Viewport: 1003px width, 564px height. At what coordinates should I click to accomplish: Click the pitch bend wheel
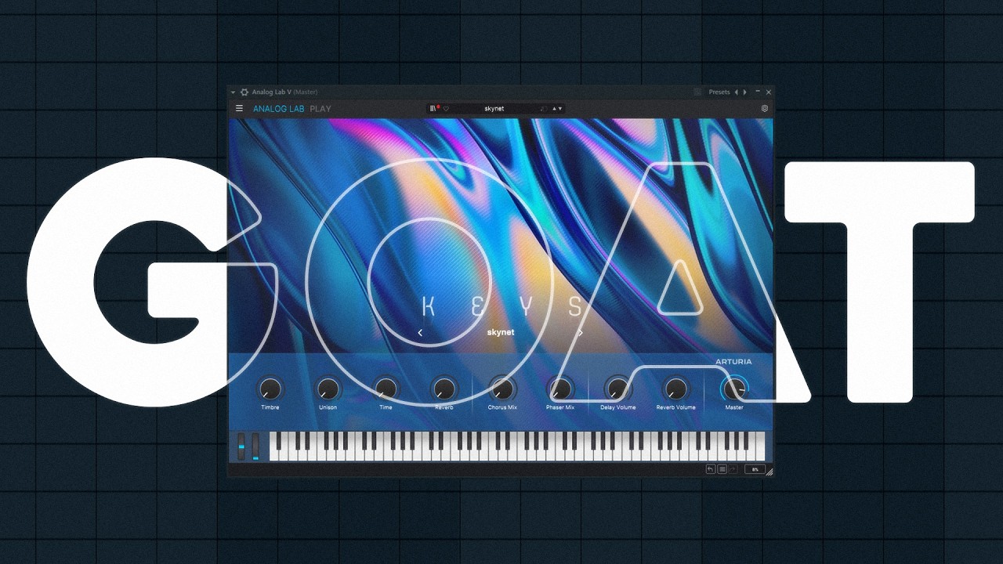241,446
